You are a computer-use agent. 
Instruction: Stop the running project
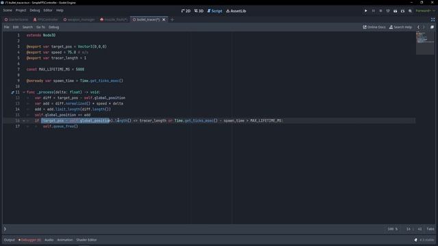coord(381,11)
